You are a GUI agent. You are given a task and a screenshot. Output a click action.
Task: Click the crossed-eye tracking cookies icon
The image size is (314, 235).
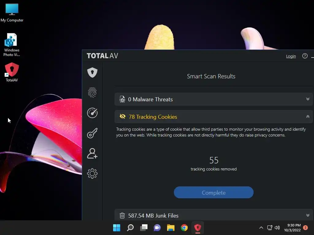point(122,116)
